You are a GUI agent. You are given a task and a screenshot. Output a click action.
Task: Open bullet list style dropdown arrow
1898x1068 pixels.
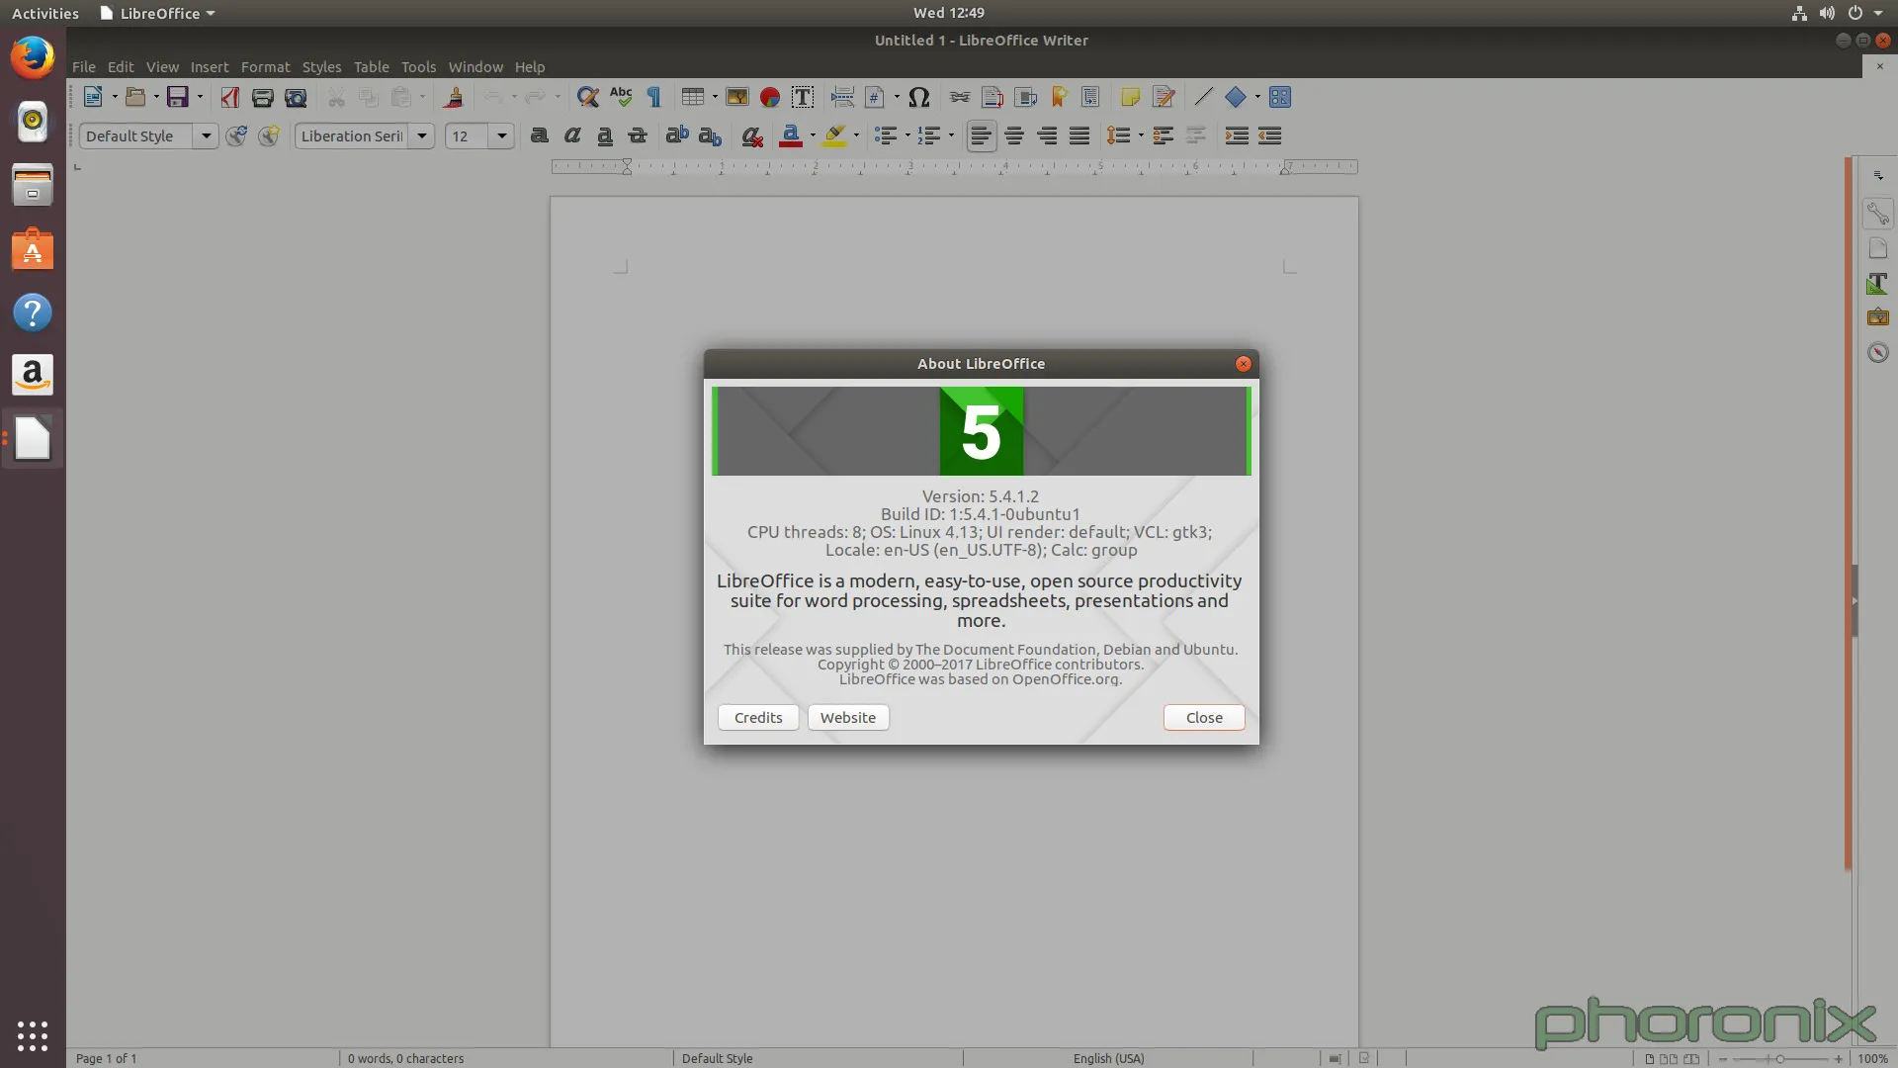pyautogui.click(x=907, y=135)
